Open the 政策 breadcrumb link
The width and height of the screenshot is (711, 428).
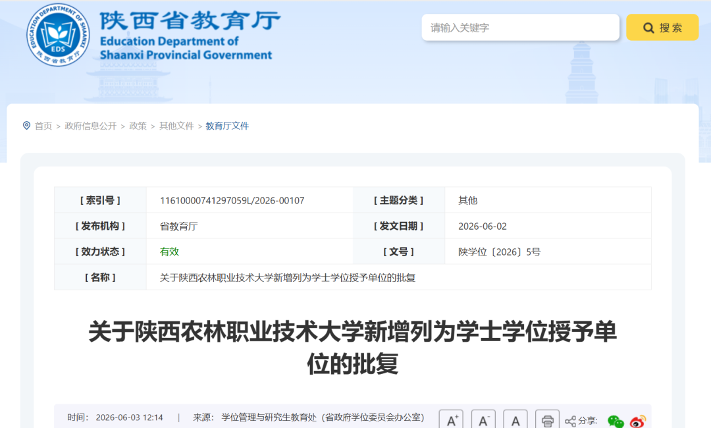point(138,126)
